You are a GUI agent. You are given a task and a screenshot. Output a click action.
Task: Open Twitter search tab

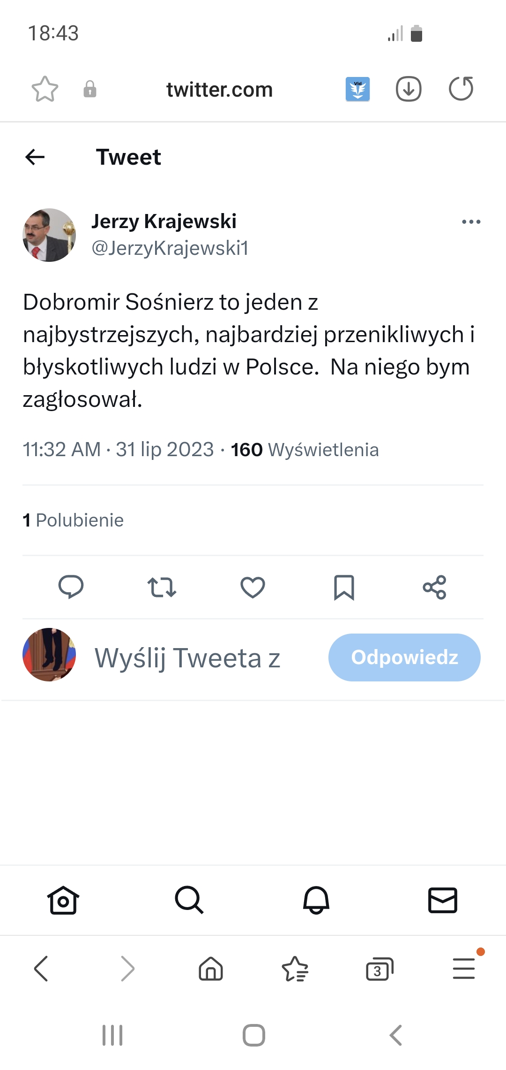pyautogui.click(x=189, y=900)
